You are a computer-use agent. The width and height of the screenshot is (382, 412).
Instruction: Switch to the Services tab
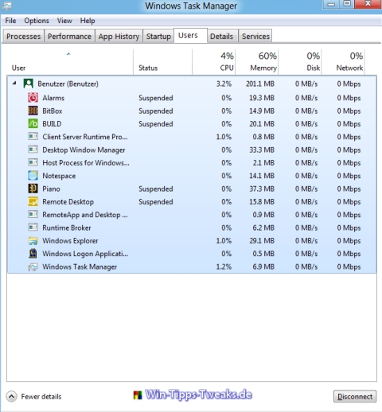pyautogui.click(x=255, y=36)
